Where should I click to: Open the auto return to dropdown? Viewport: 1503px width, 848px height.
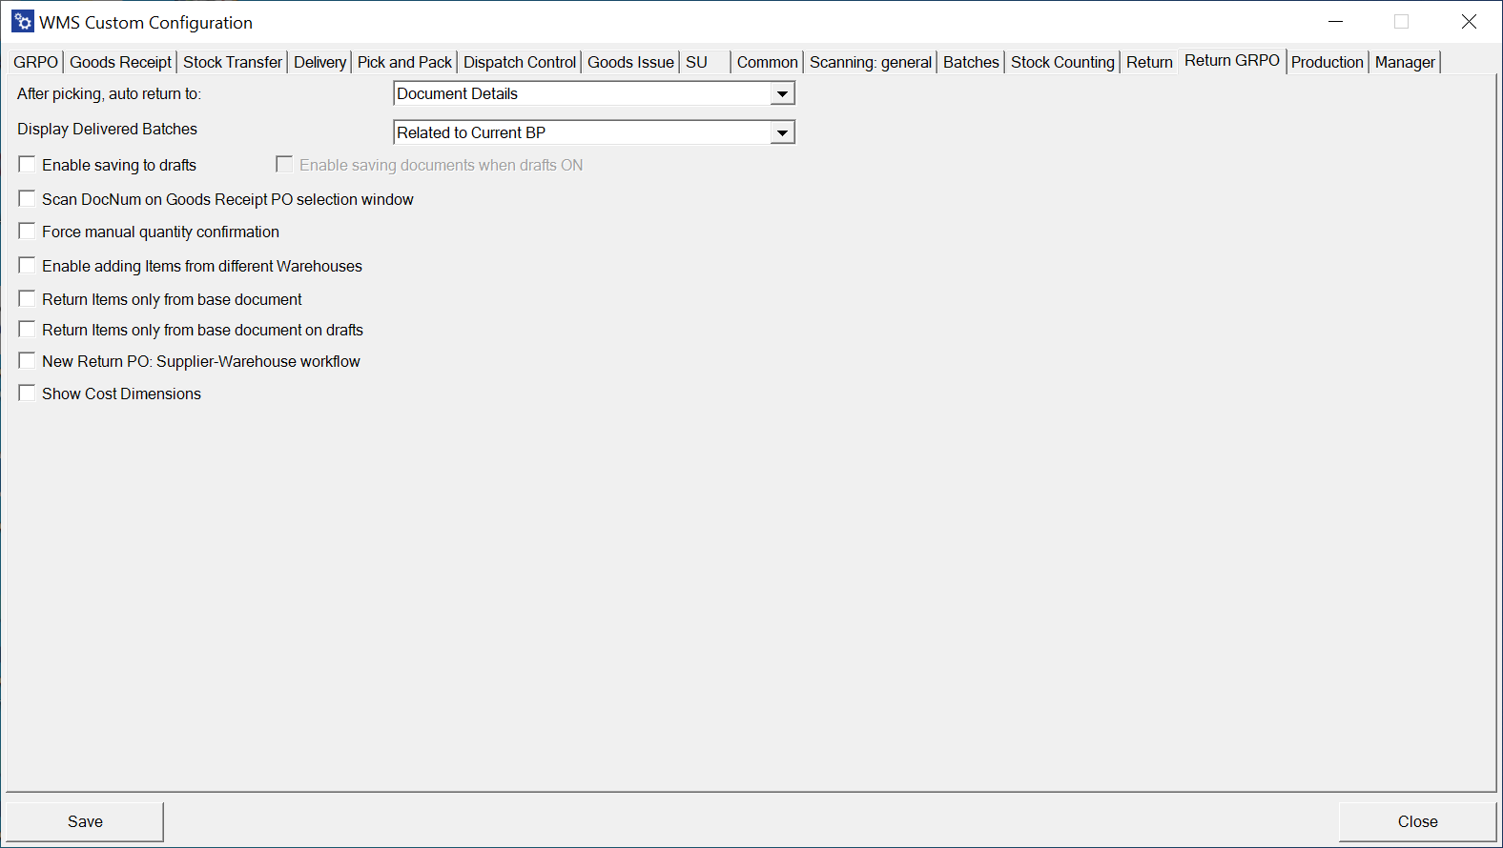782,93
